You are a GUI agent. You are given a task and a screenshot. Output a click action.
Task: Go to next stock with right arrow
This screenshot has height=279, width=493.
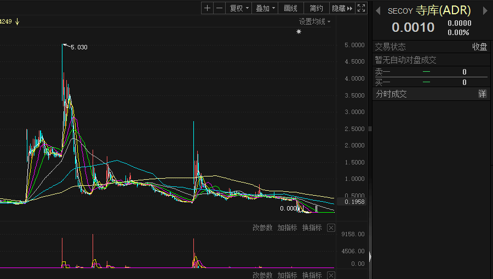[x=484, y=10]
